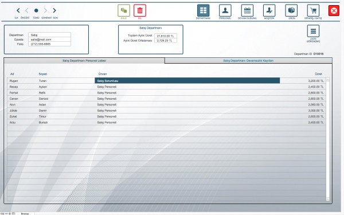Click the surname Demir
This screenshot has height=215, width=344.
tap(43, 111)
